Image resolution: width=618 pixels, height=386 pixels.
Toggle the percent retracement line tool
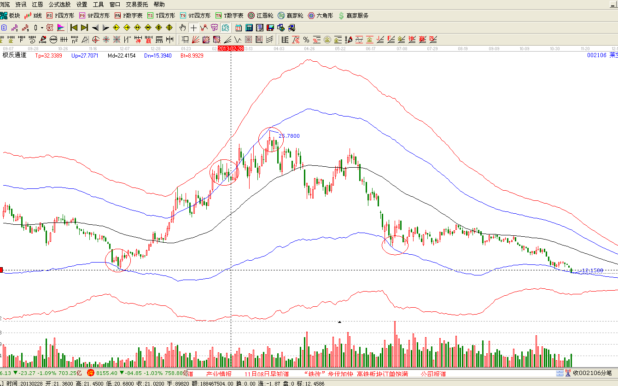coord(306,40)
